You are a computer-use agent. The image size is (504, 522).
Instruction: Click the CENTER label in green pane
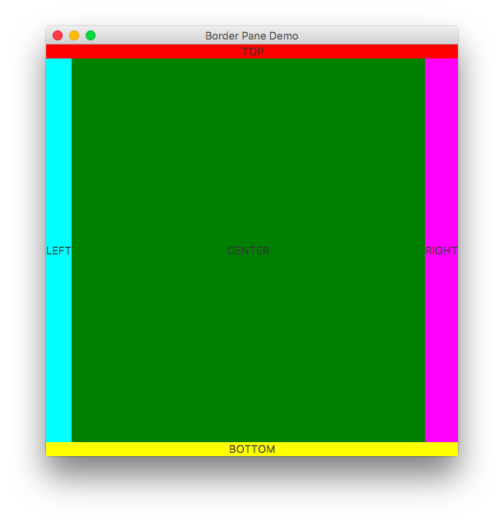tap(249, 250)
